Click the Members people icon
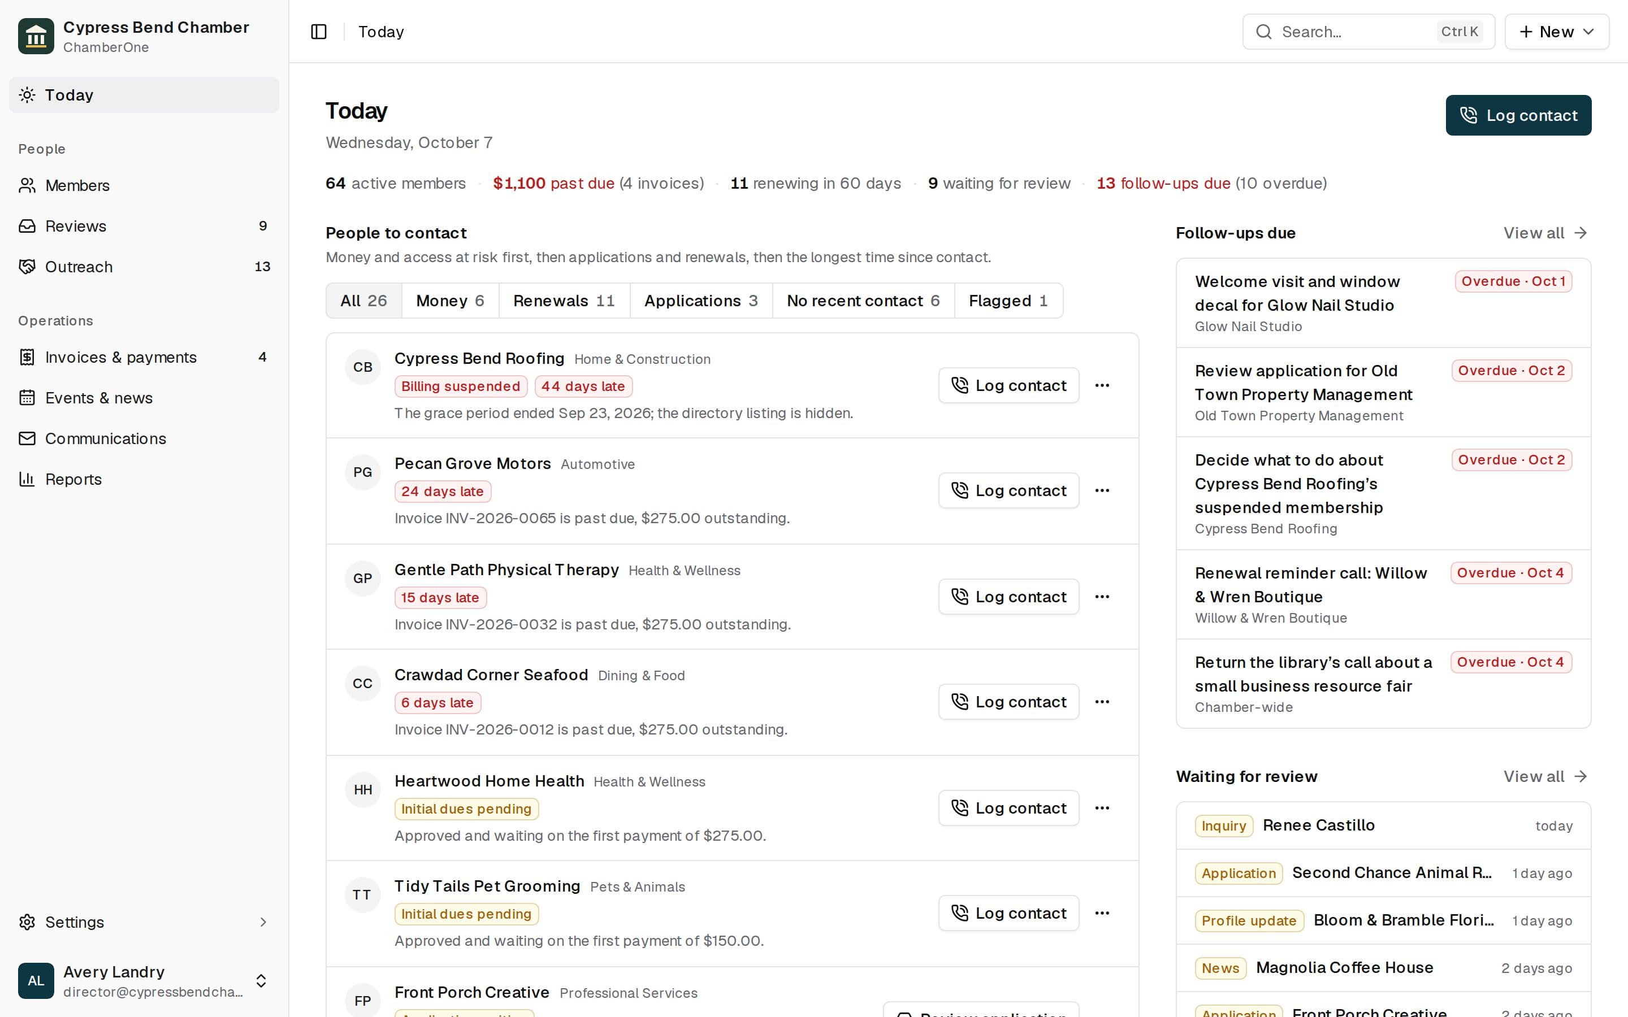 coord(27,185)
